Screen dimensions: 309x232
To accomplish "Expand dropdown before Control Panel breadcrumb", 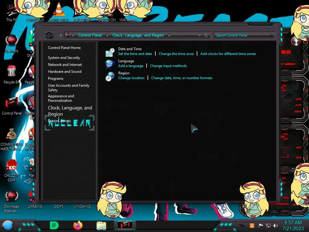I will pos(73,35).
